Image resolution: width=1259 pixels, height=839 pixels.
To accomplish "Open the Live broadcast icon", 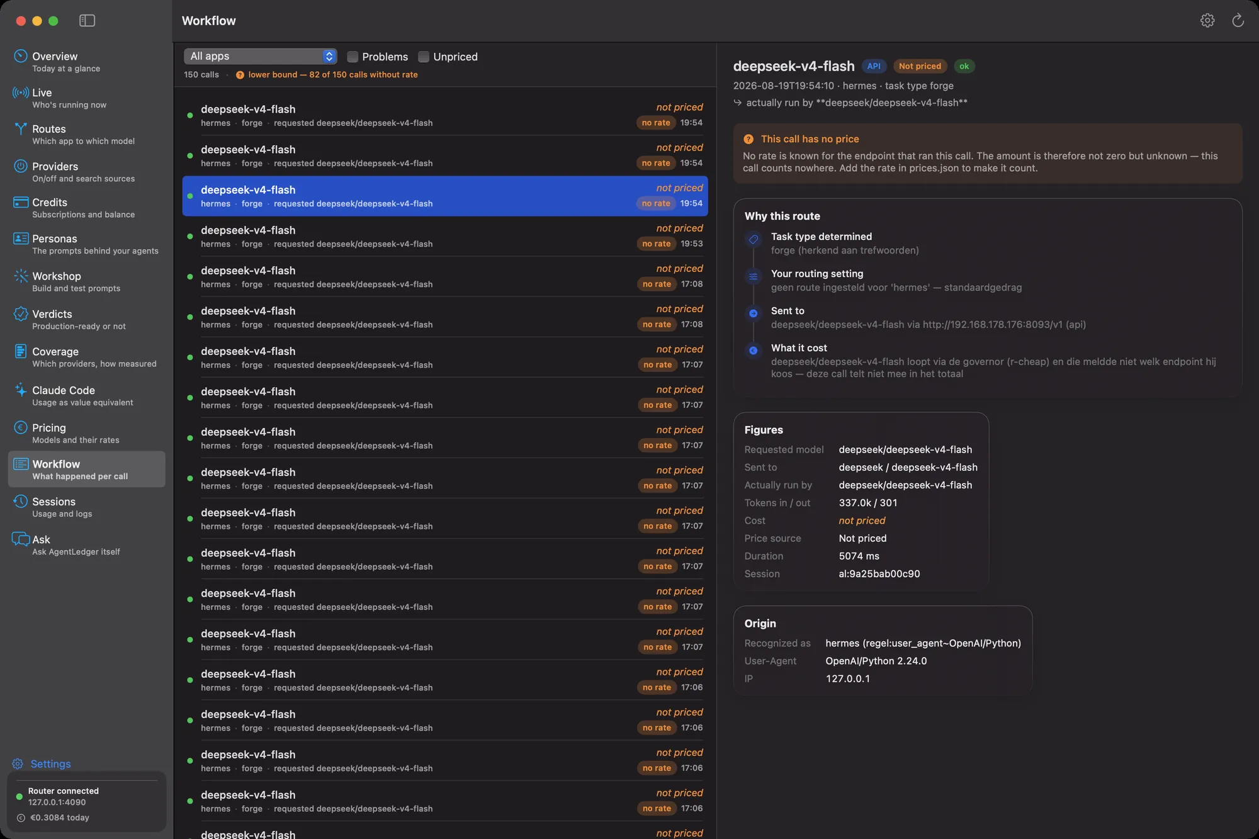I will (21, 93).
